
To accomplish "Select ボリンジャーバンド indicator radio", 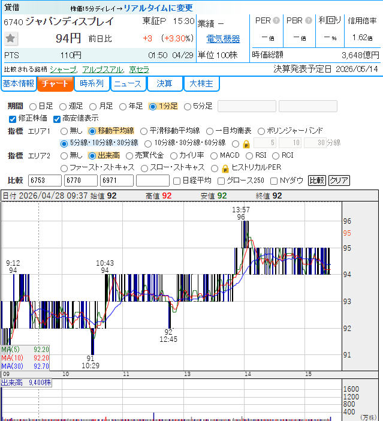I will (x=261, y=131).
